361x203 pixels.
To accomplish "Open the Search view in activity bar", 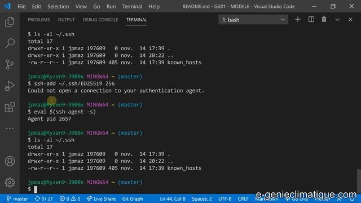I will 10,43.
